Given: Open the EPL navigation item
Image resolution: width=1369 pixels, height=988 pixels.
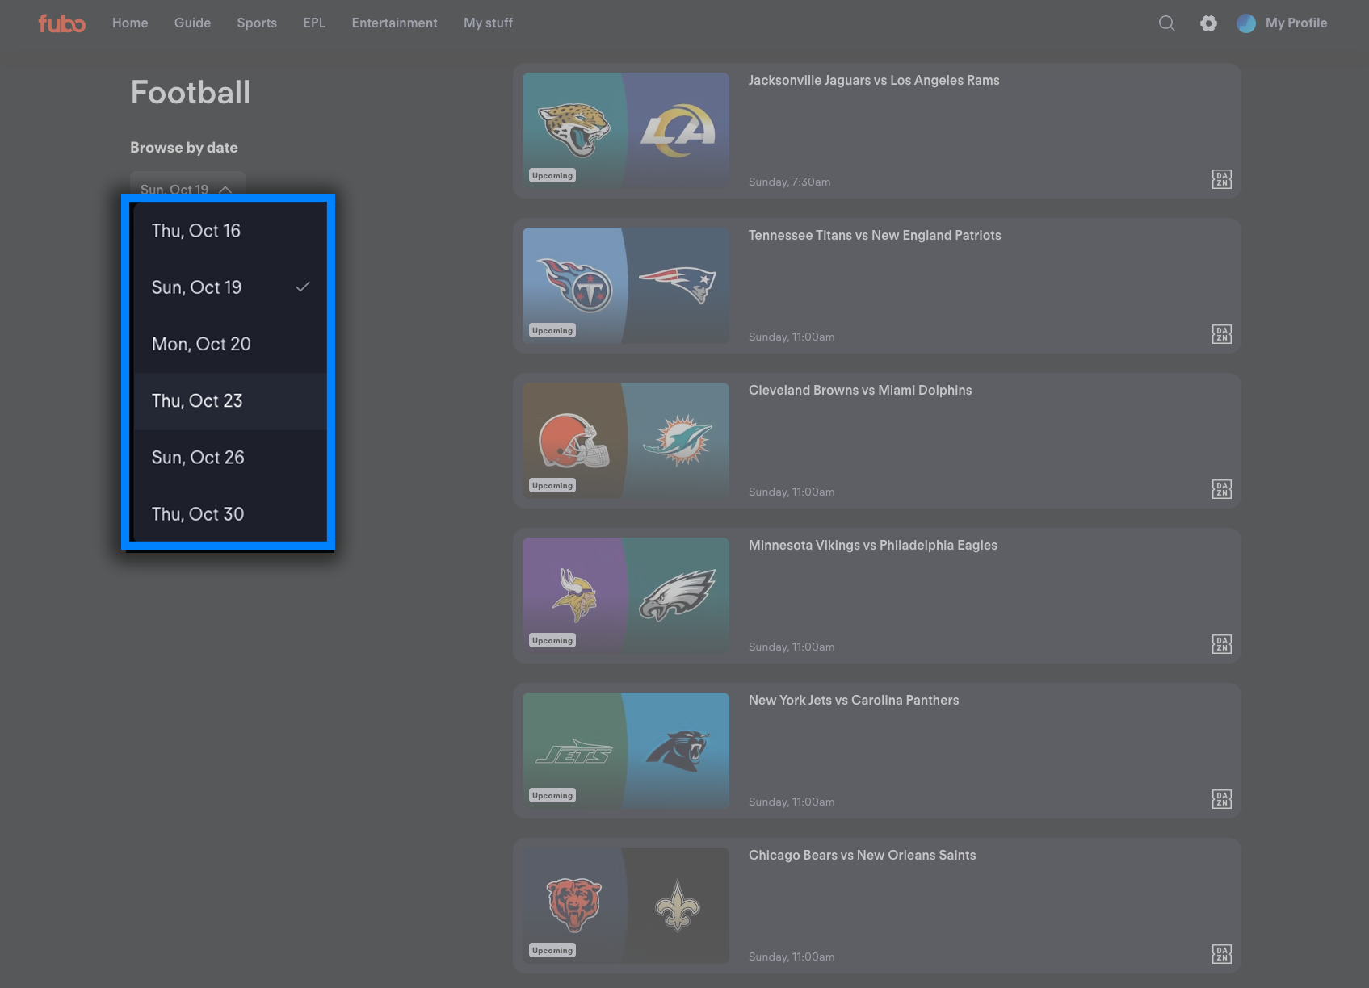Looking at the screenshot, I should (x=314, y=23).
